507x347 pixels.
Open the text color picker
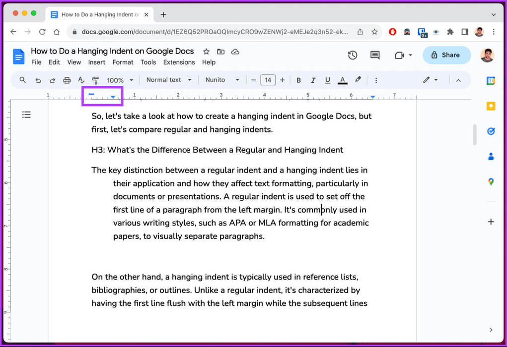(x=342, y=80)
